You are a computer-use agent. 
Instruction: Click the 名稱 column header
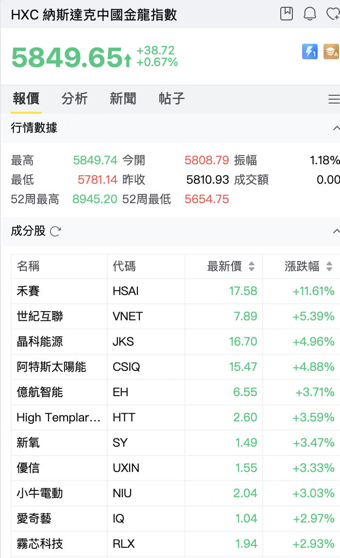(x=28, y=266)
